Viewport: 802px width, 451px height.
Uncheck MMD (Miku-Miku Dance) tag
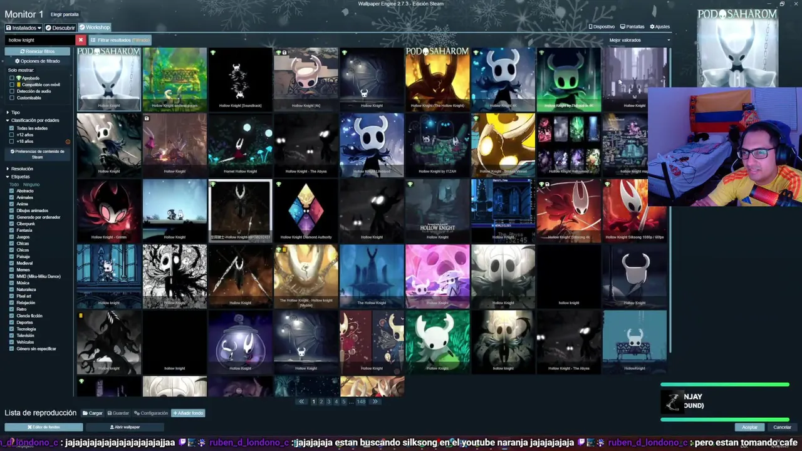point(11,276)
